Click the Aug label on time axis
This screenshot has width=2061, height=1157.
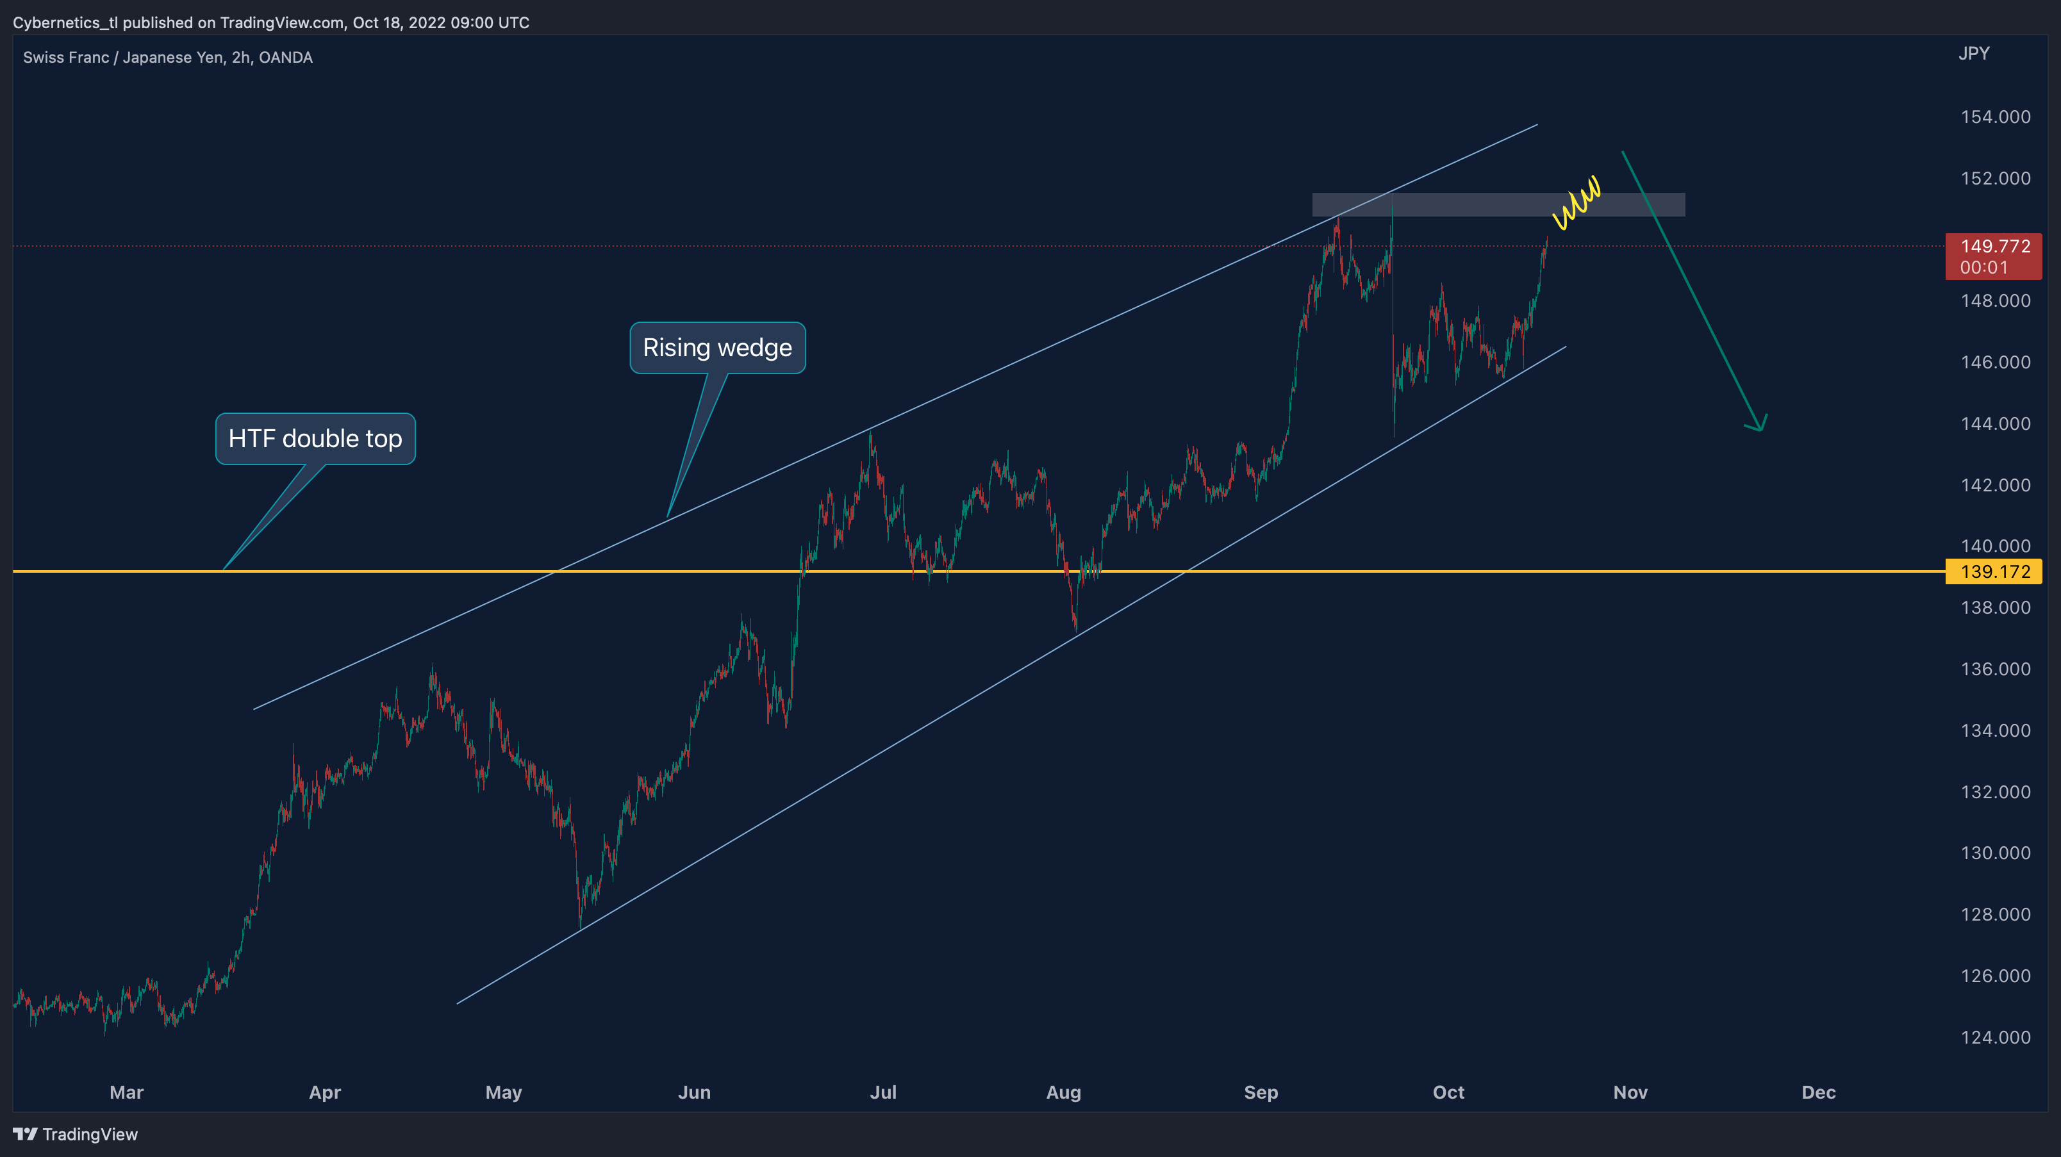point(1063,1092)
